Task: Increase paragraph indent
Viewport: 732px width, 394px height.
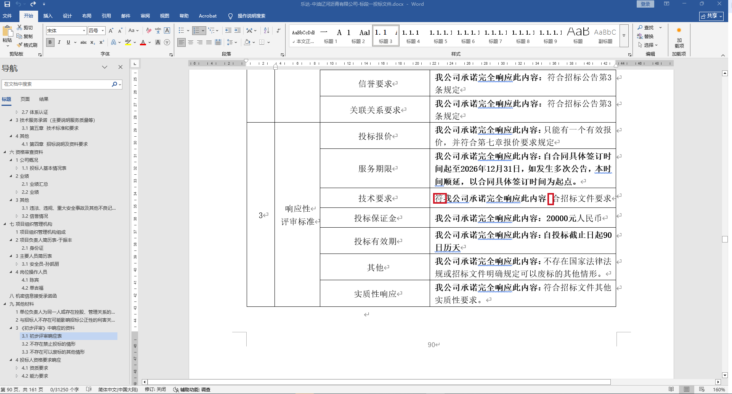Action: click(238, 30)
